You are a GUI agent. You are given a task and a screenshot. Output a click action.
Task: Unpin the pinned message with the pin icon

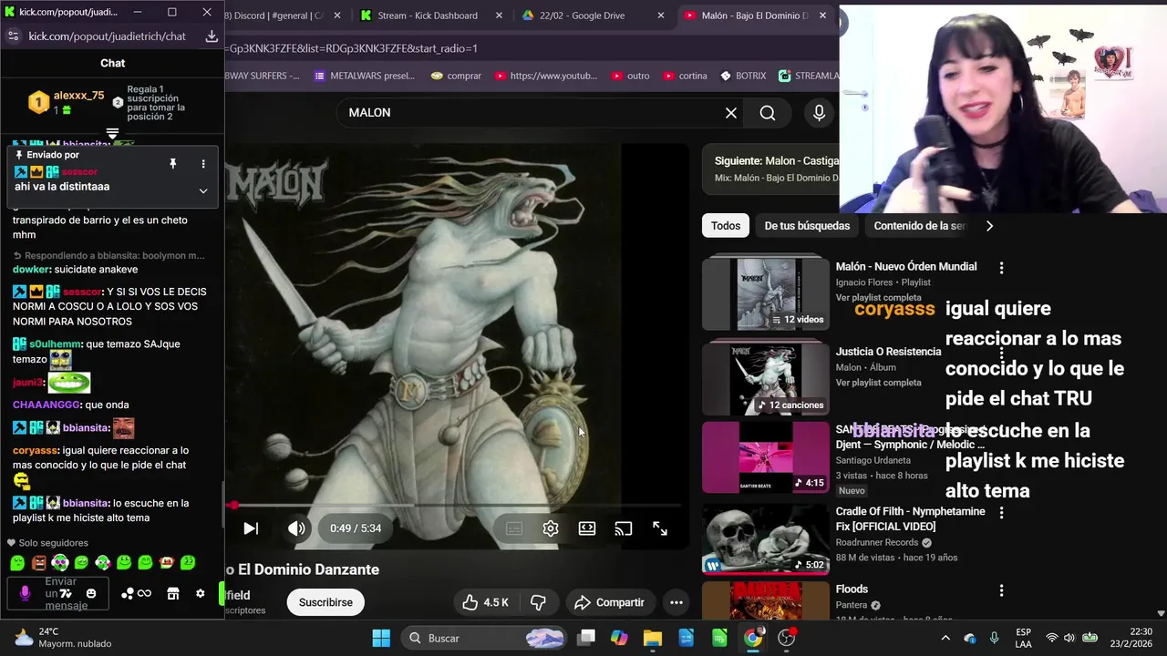click(x=172, y=164)
